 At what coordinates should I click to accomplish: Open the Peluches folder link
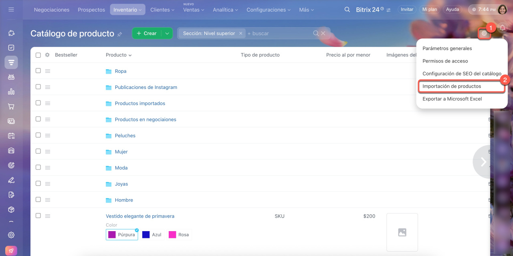(125, 135)
